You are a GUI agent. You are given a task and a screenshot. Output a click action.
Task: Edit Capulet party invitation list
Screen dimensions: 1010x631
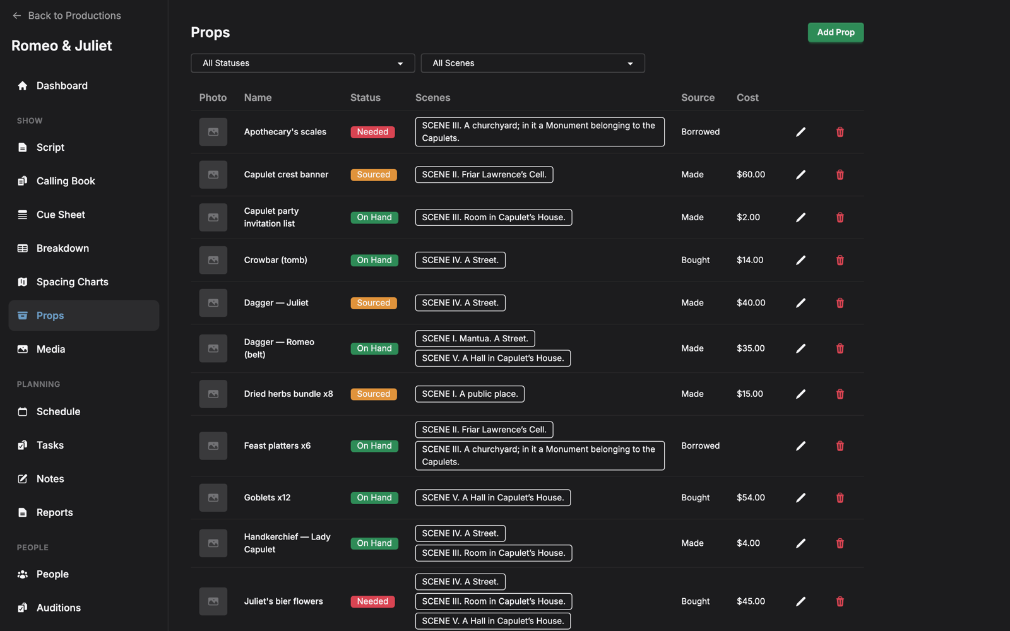pyautogui.click(x=800, y=217)
